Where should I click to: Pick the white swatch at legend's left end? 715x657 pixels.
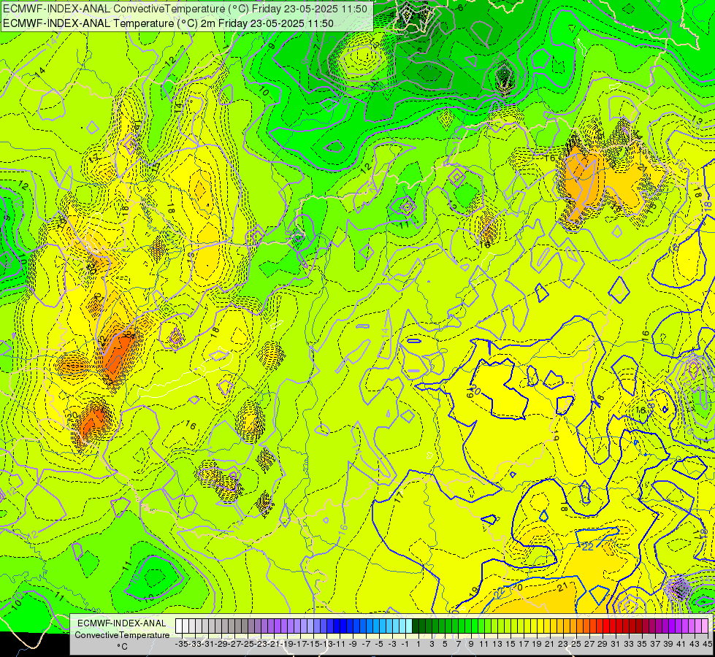point(179,626)
